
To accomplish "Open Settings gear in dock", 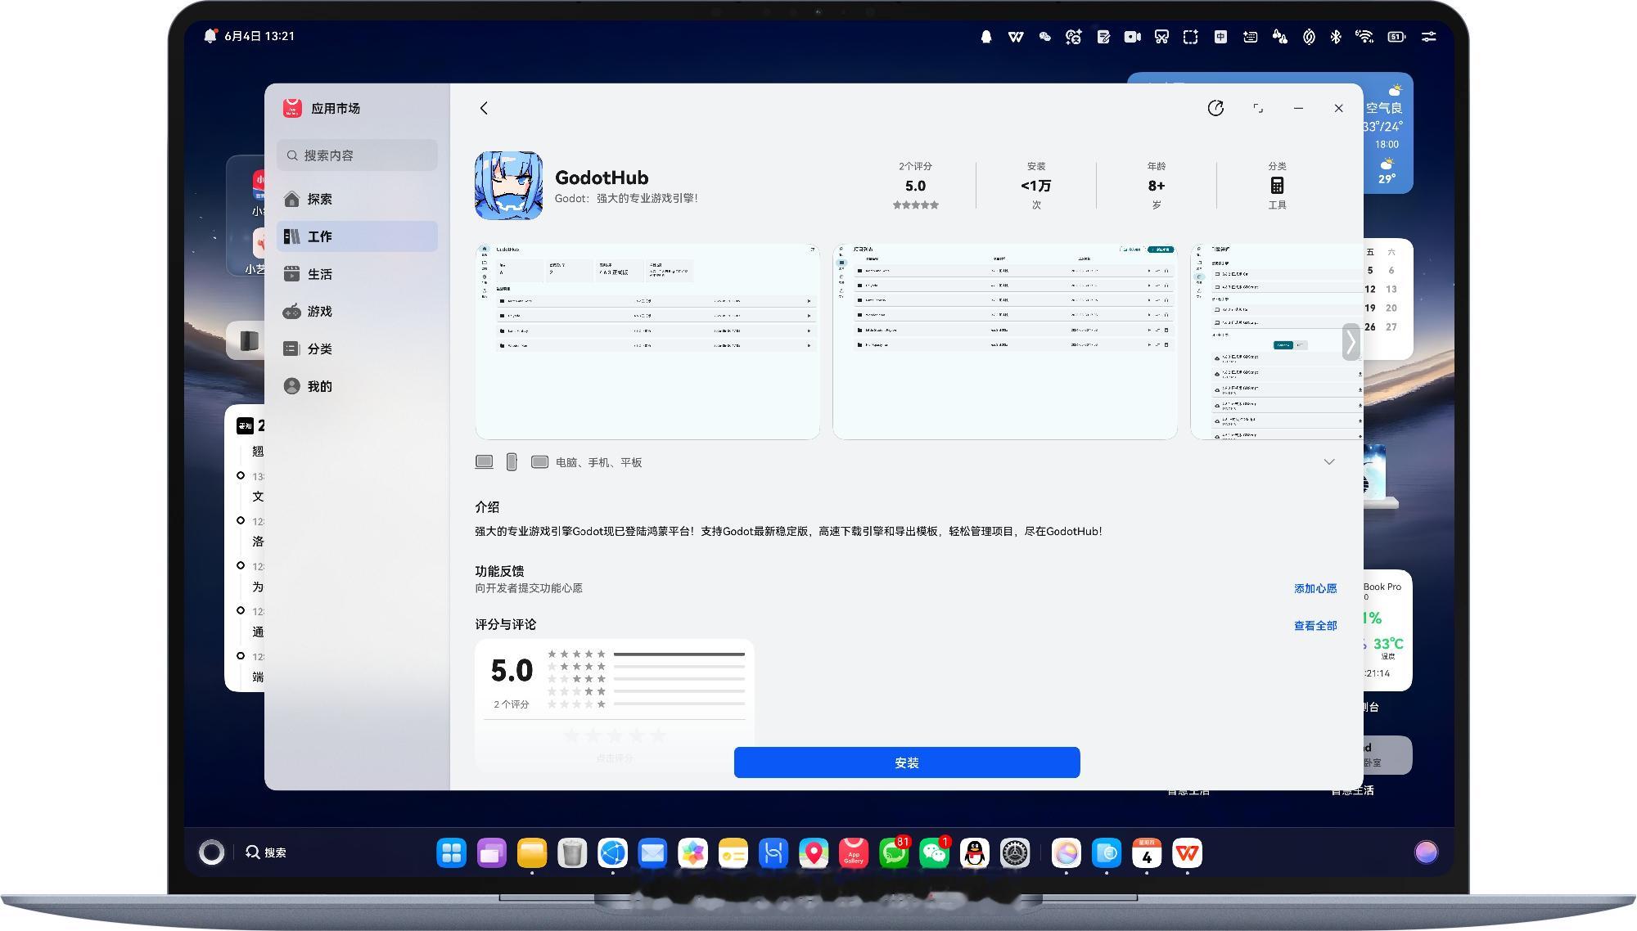I will click(x=1015, y=853).
